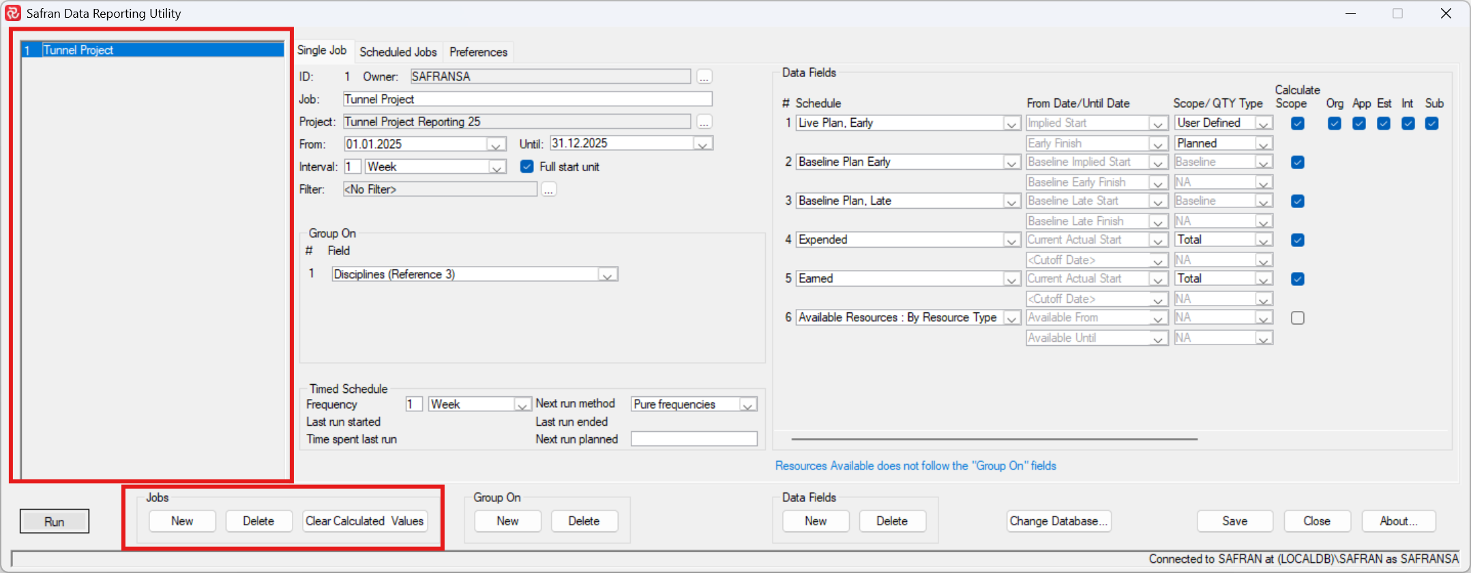Toggle Calculate Scope for Expended row
1471x573 pixels.
click(1298, 240)
